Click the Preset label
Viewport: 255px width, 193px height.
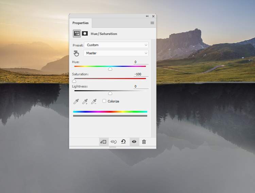coord(78,45)
